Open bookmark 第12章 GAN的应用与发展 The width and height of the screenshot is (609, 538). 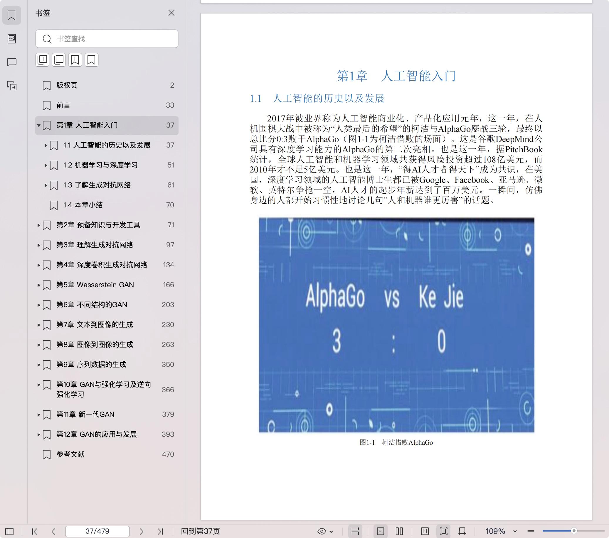[x=107, y=434]
